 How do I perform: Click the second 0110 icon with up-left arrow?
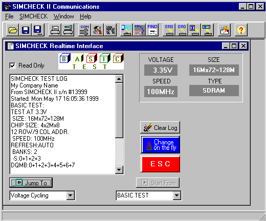coord(182,30)
